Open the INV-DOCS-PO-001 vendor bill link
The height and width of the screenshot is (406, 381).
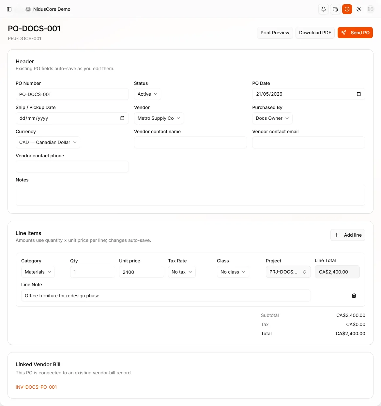point(36,387)
